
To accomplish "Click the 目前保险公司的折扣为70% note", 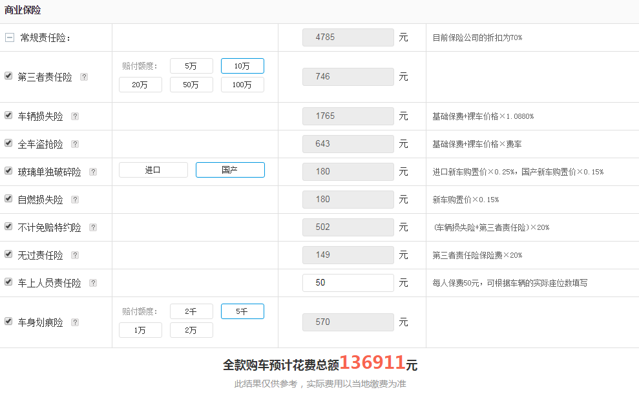I will (477, 37).
